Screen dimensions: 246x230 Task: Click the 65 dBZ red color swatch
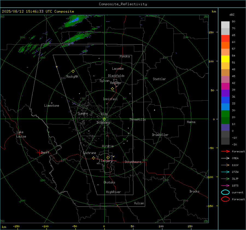tap(225, 39)
